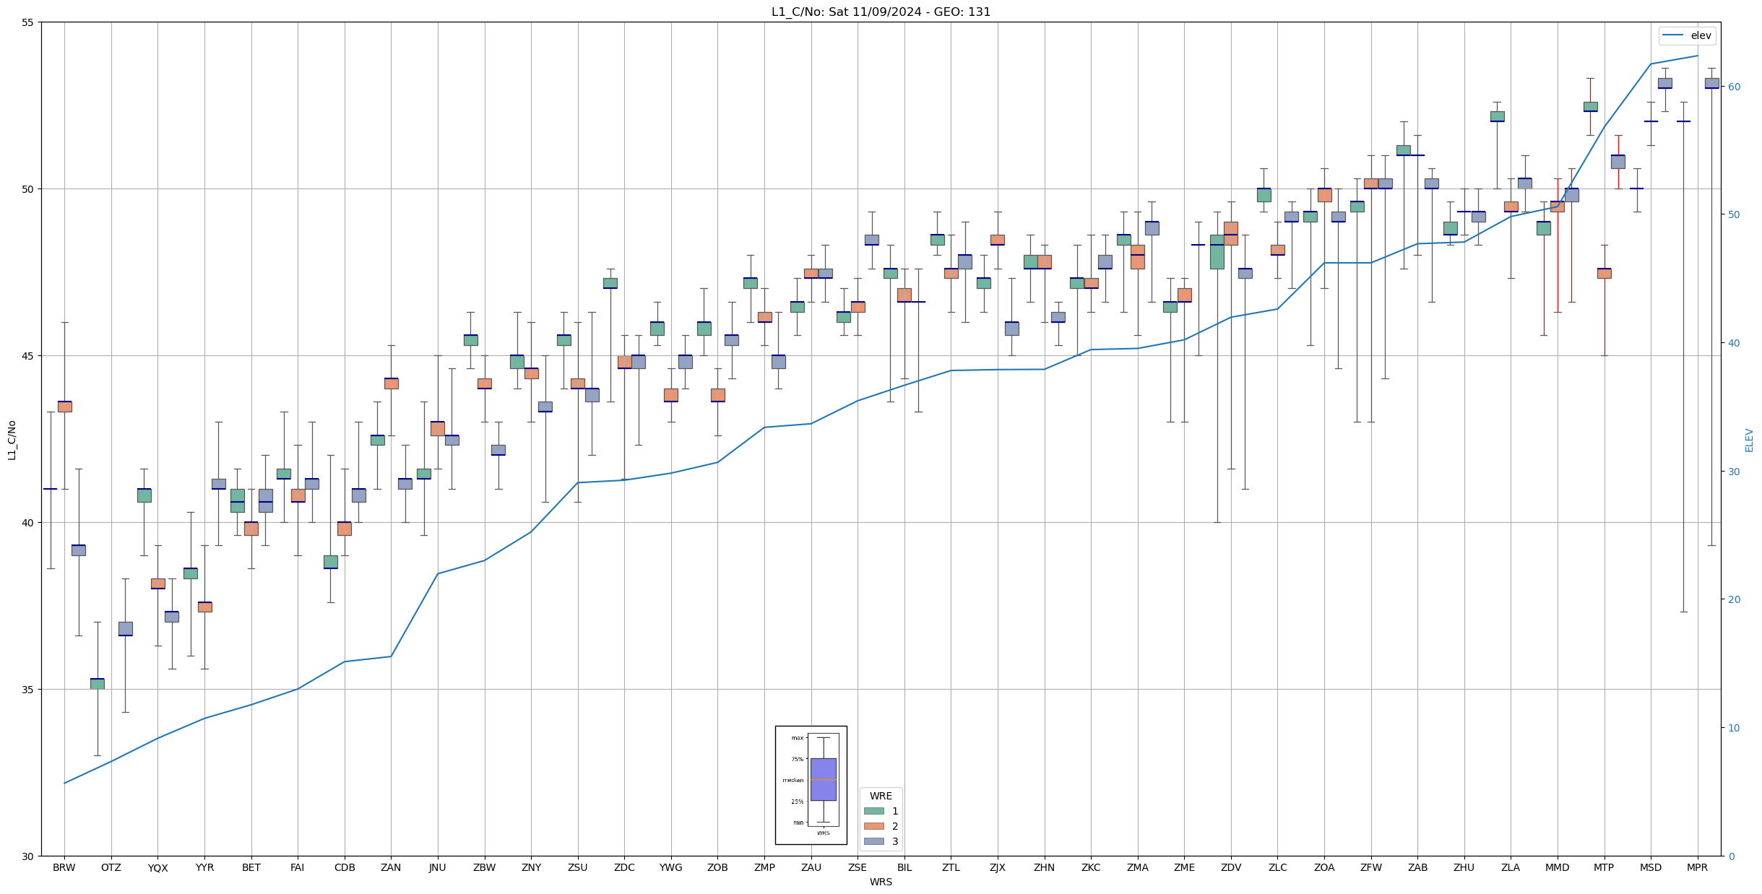
Task: Click the BRW station tick label
Action: point(64,867)
